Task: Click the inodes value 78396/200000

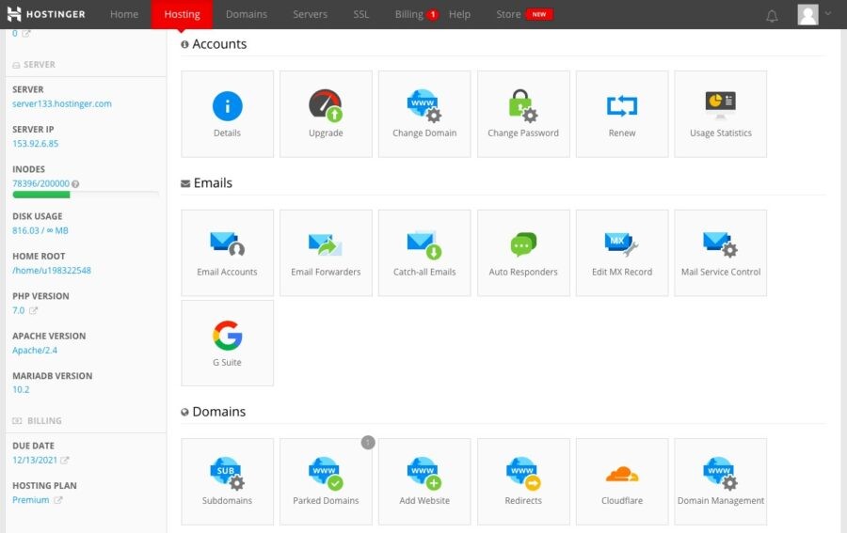Action: tap(41, 183)
